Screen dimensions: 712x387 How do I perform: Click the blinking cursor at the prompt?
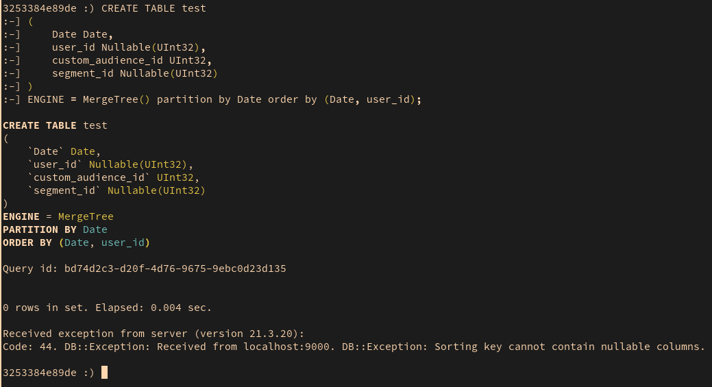pyautogui.click(x=104, y=373)
